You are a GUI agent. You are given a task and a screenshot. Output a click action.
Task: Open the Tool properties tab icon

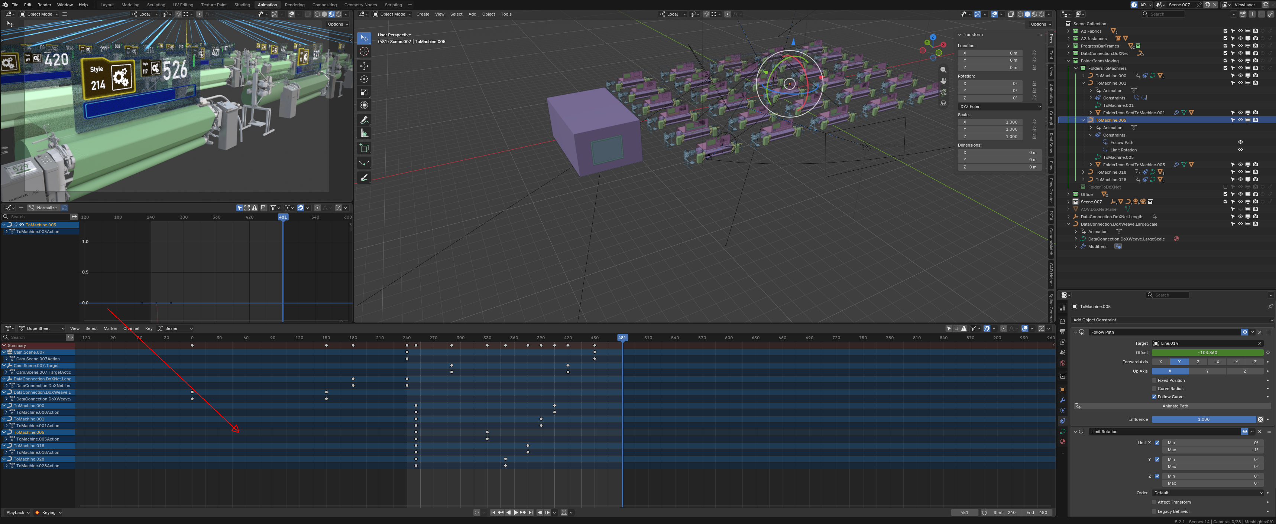tap(1062, 308)
